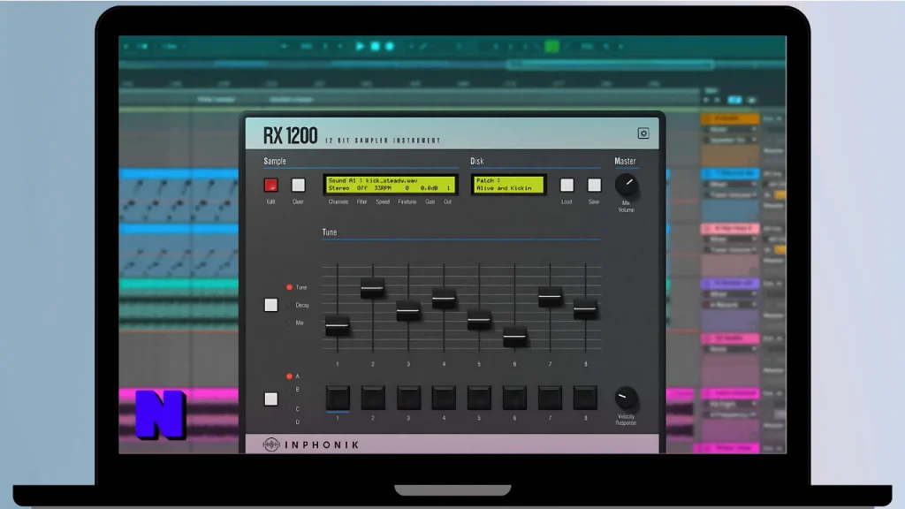Click the Load patch button
Viewport: 905px width, 509px height.
click(567, 185)
